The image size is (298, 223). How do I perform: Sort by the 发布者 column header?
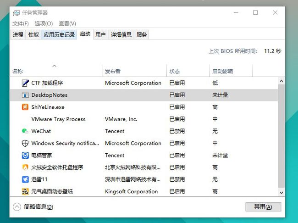coord(134,71)
